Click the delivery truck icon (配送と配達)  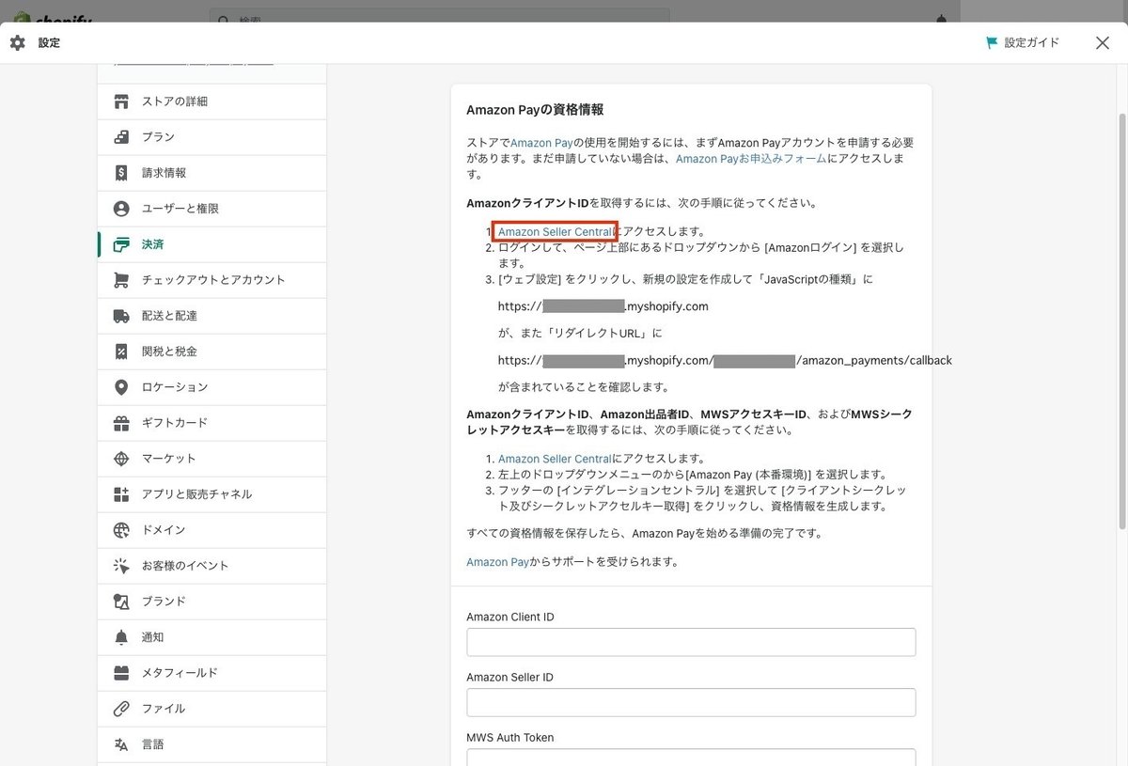[x=121, y=316]
